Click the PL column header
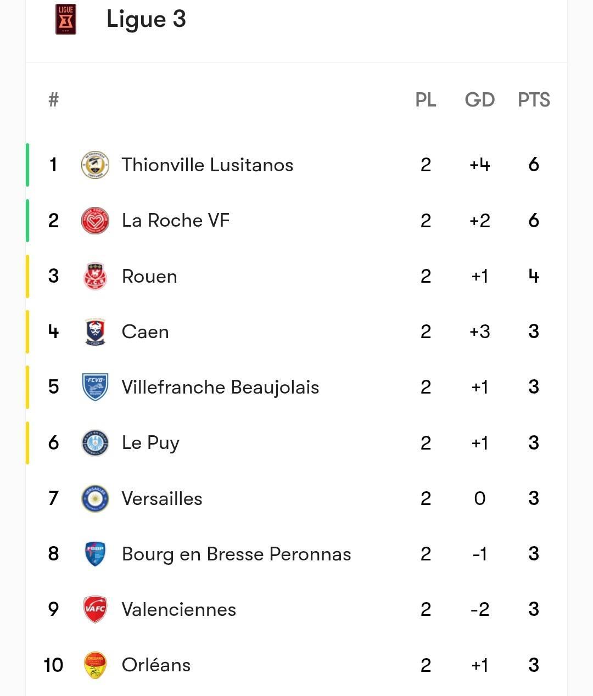Viewport: 593px width, 696px height. tap(426, 100)
